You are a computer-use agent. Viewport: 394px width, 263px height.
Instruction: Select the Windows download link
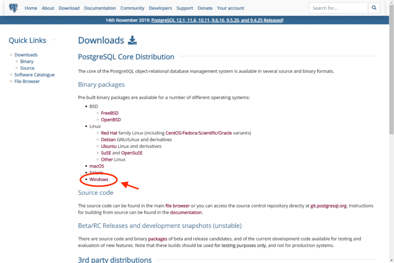(x=99, y=179)
